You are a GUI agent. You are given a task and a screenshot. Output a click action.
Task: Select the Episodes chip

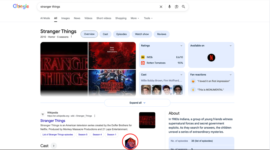point(121,34)
